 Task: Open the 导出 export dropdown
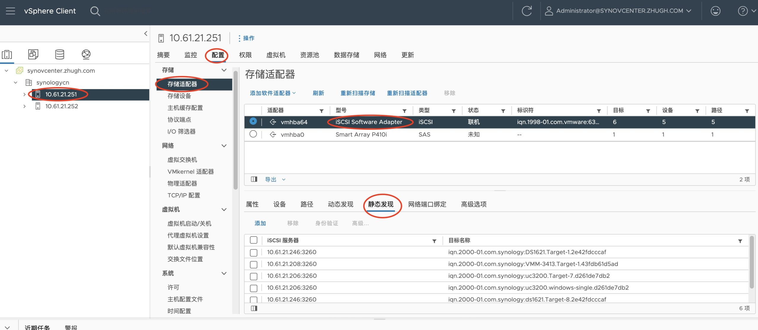click(275, 179)
